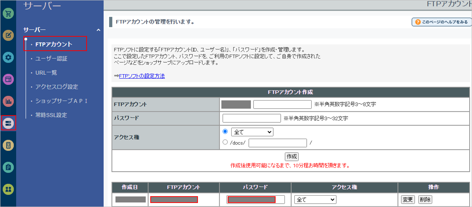Open the purple layout design icon
The height and width of the screenshot is (207, 472).
click(8, 79)
